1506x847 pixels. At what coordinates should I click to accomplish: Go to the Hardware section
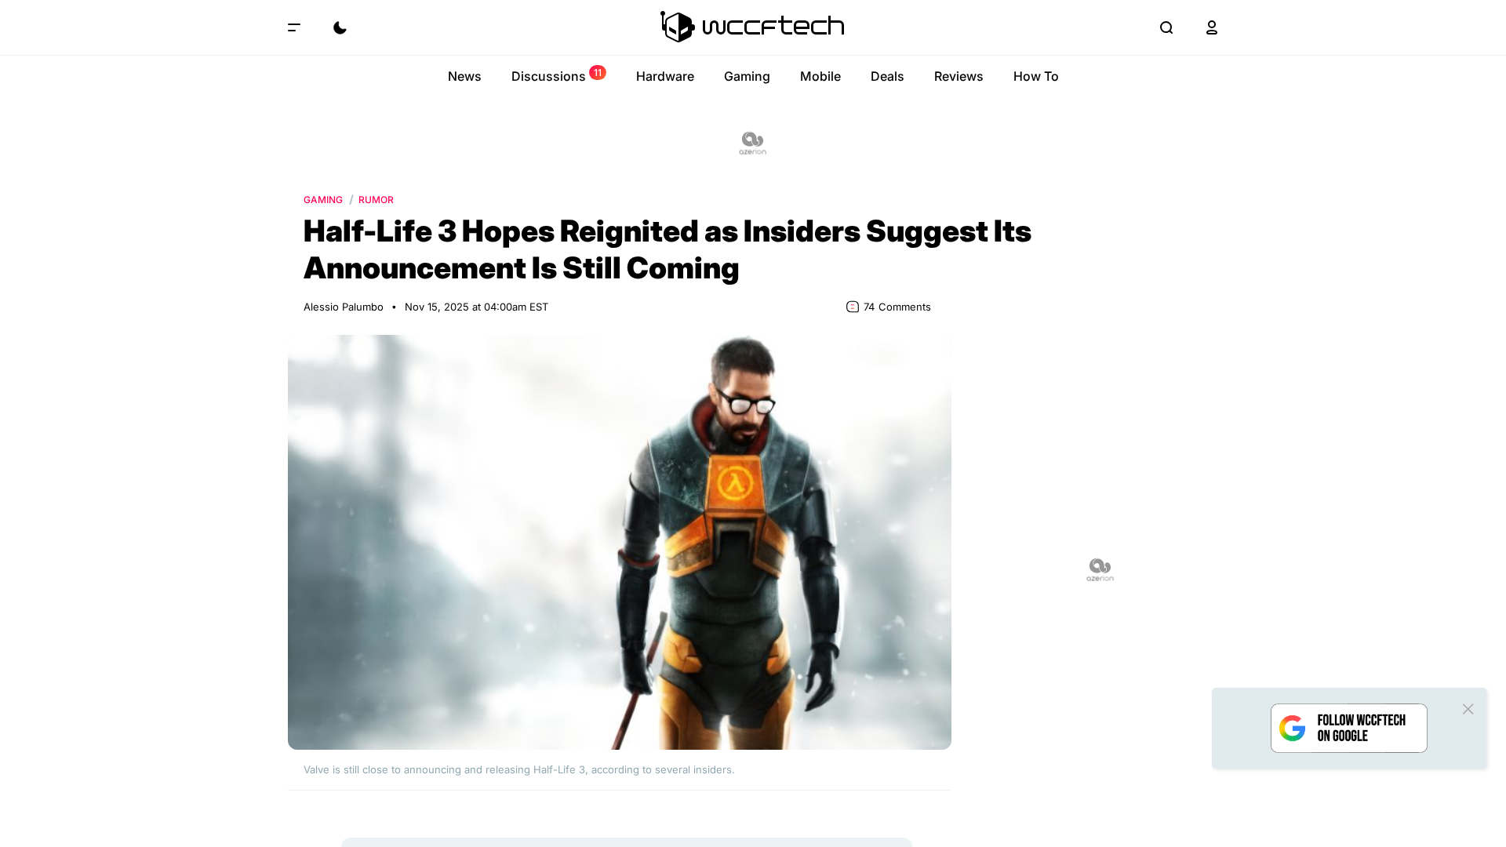pos(665,76)
